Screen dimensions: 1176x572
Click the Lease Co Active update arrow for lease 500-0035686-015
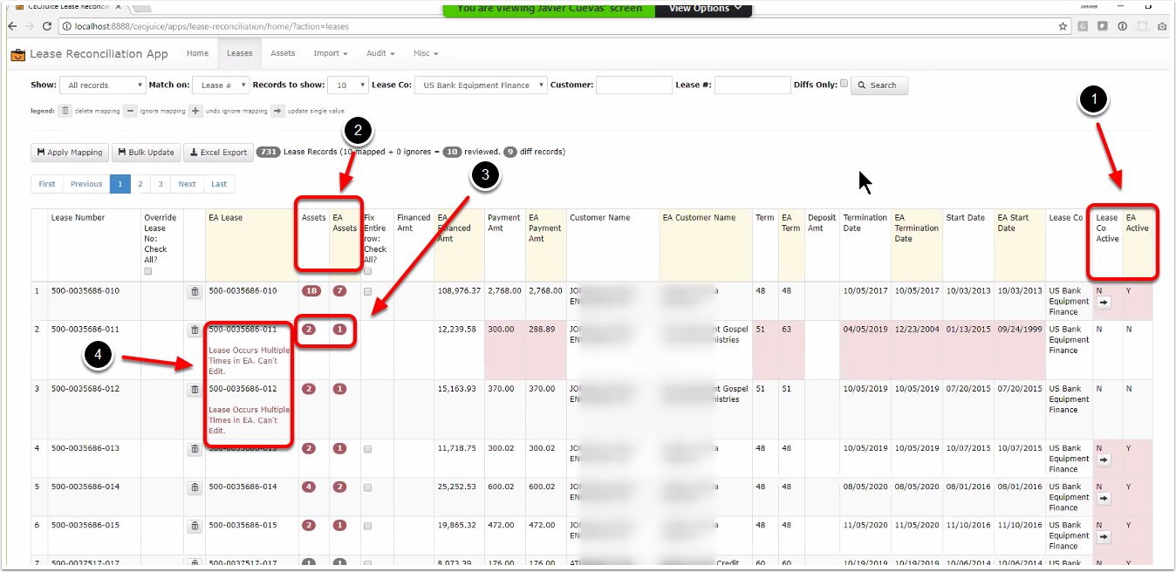pyautogui.click(x=1104, y=536)
